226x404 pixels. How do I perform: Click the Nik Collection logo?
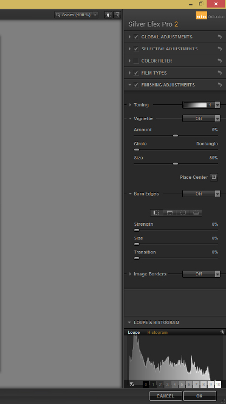pyautogui.click(x=210, y=16)
